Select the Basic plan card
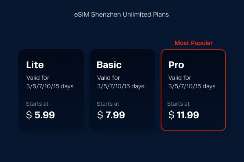The image size is (244, 162). click(122, 90)
